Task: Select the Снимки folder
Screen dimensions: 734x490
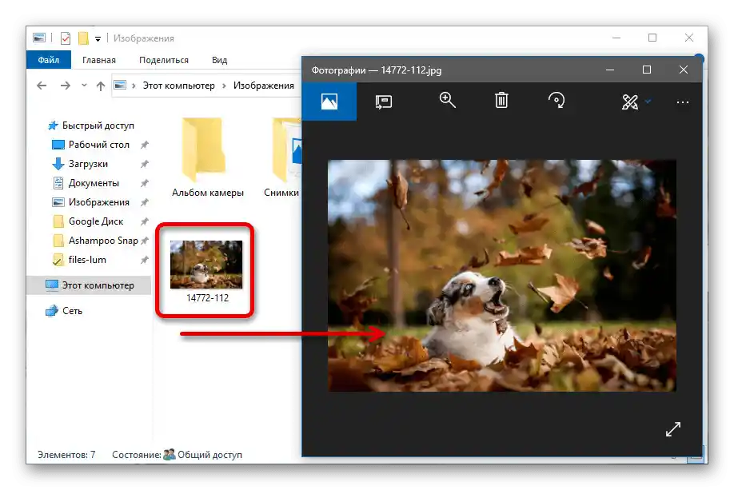Action: pyautogui.click(x=281, y=157)
